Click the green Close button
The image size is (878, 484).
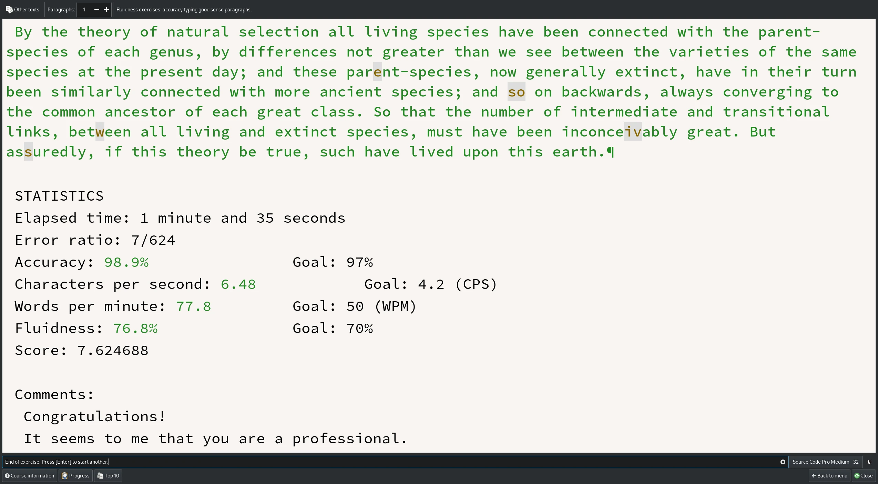click(864, 476)
